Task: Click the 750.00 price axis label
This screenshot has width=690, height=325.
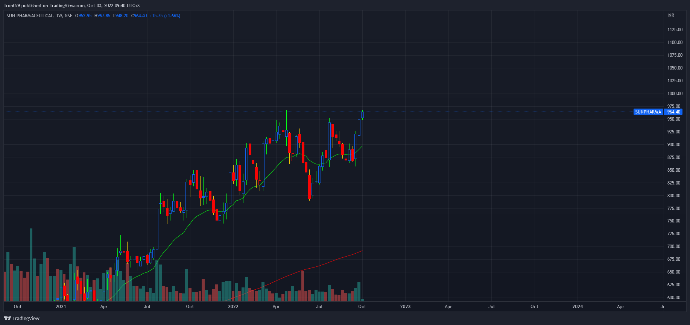Action: [673, 221]
